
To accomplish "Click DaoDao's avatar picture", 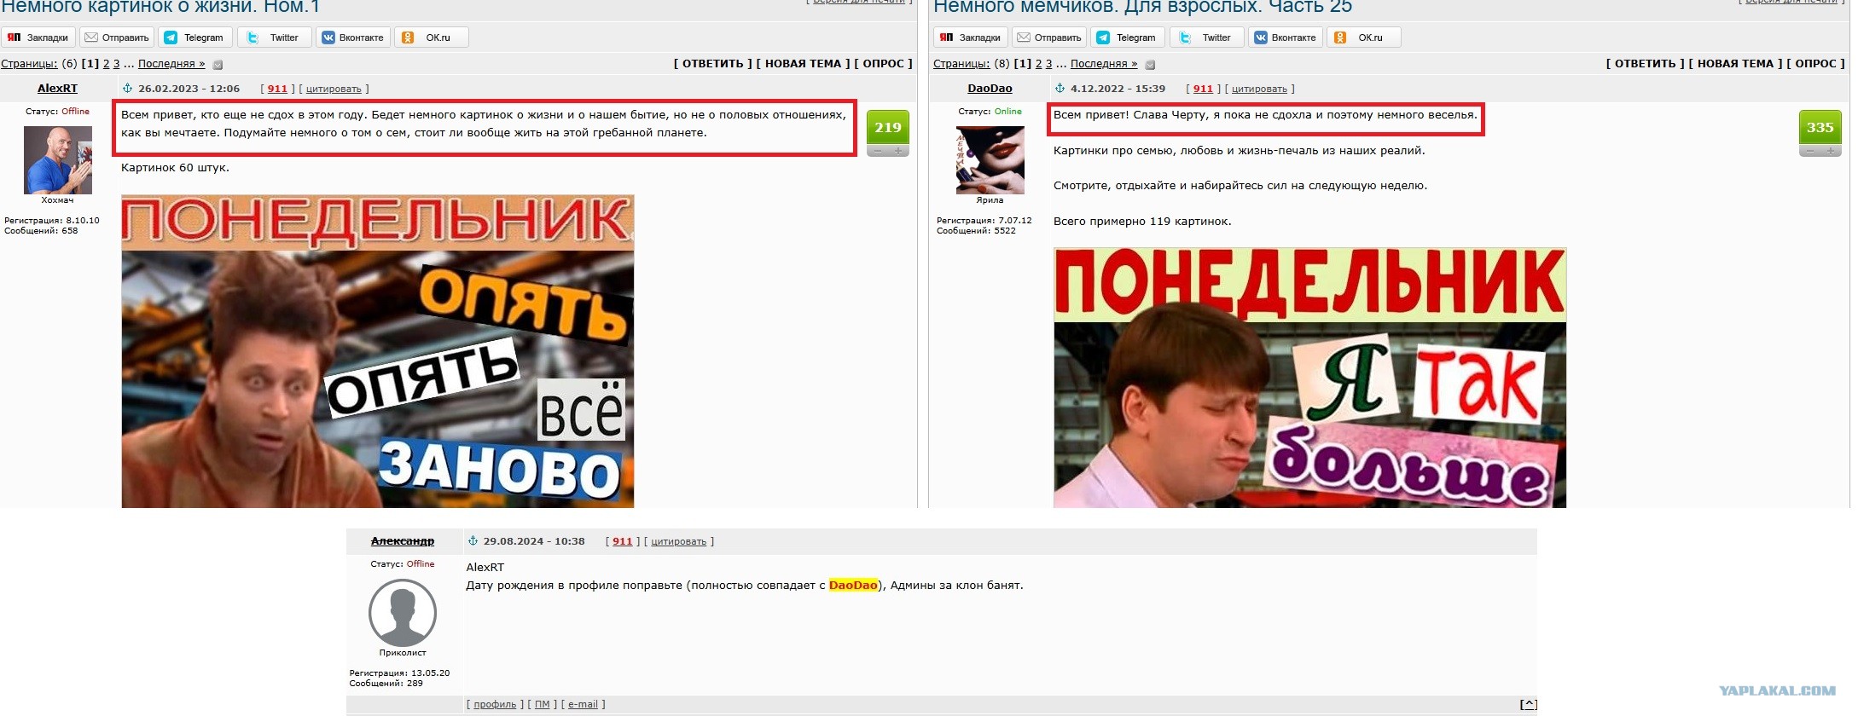I will (990, 160).
